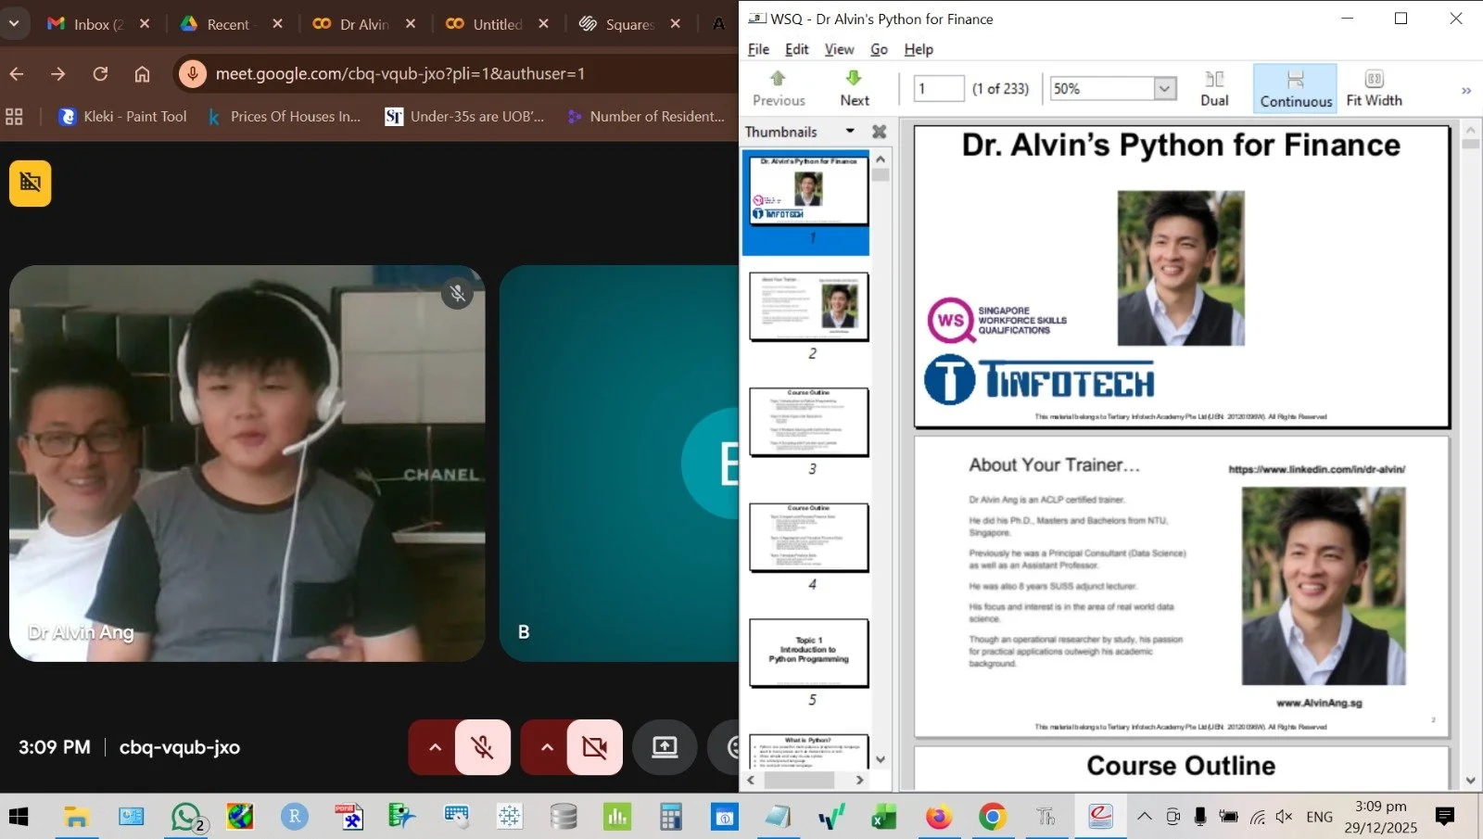This screenshot has width=1483, height=839.
Task: Click Chrome home button
Action: tap(142, 74)
